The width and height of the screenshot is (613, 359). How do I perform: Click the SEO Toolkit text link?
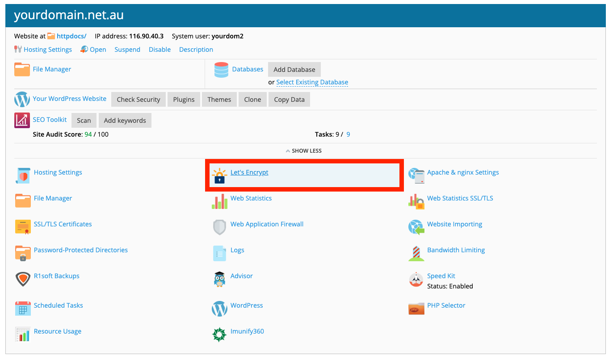50,120
